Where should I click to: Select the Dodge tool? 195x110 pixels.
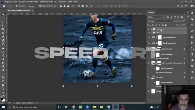click(3, 67)
